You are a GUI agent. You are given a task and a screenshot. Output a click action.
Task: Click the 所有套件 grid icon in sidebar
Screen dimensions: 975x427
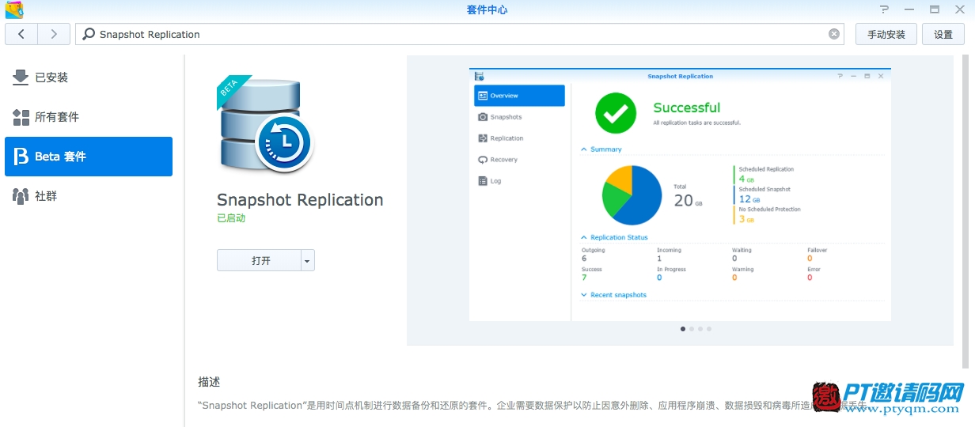[x=21, y=117]
